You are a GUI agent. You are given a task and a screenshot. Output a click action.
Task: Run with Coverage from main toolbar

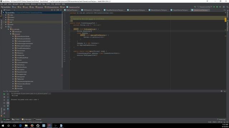pyautogui.click(x=220, y=7)
